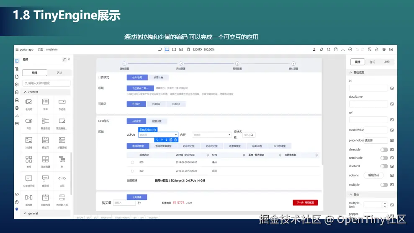This screenshot has width=414, height=233.
Task: Click the red next-step button
Action: [x=305, y=203]
